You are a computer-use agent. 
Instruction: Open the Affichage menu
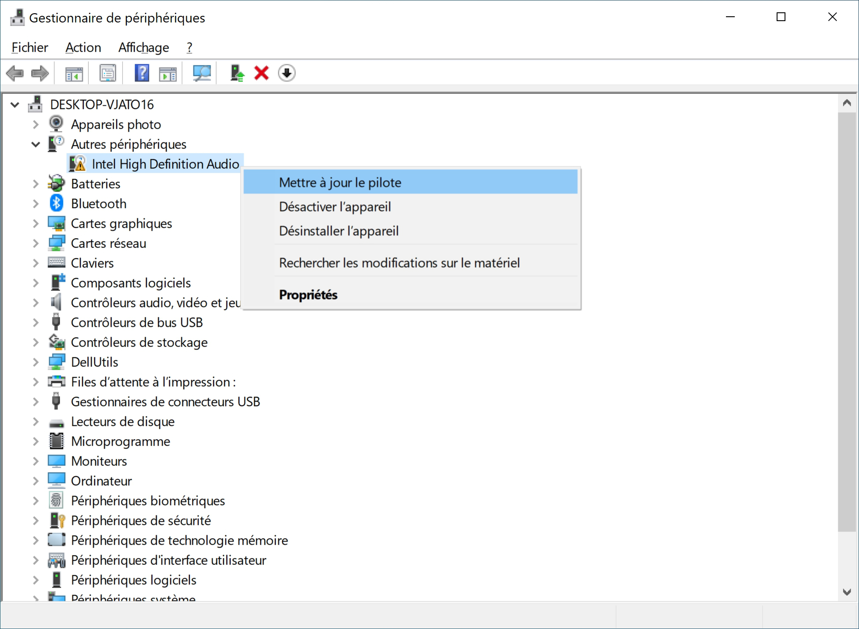pyautogui.click(x=144, y=47)
